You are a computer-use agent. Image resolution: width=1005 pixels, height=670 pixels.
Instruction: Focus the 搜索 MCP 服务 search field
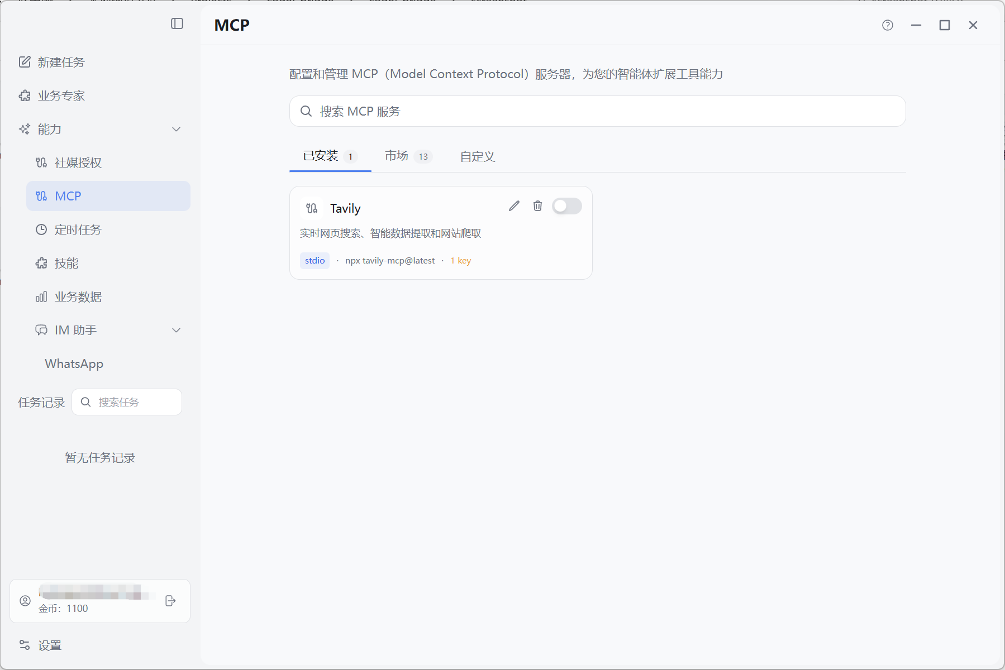click(x=597, y=111)
